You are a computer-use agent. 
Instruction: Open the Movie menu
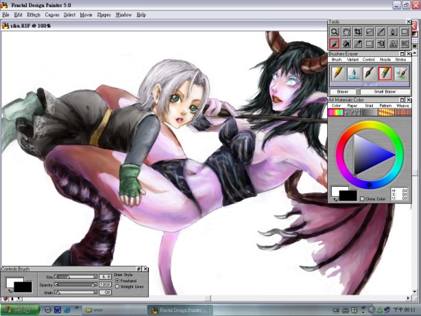pos(86,15)
